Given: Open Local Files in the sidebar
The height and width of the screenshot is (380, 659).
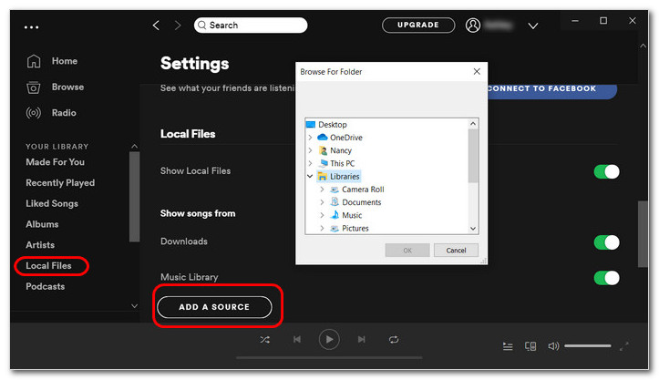Looking at the screenshot, I should [48, 266].
